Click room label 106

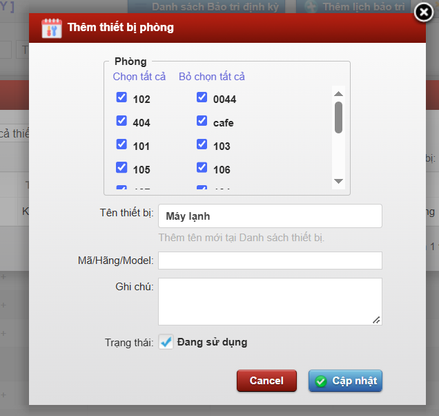point(222,169)
